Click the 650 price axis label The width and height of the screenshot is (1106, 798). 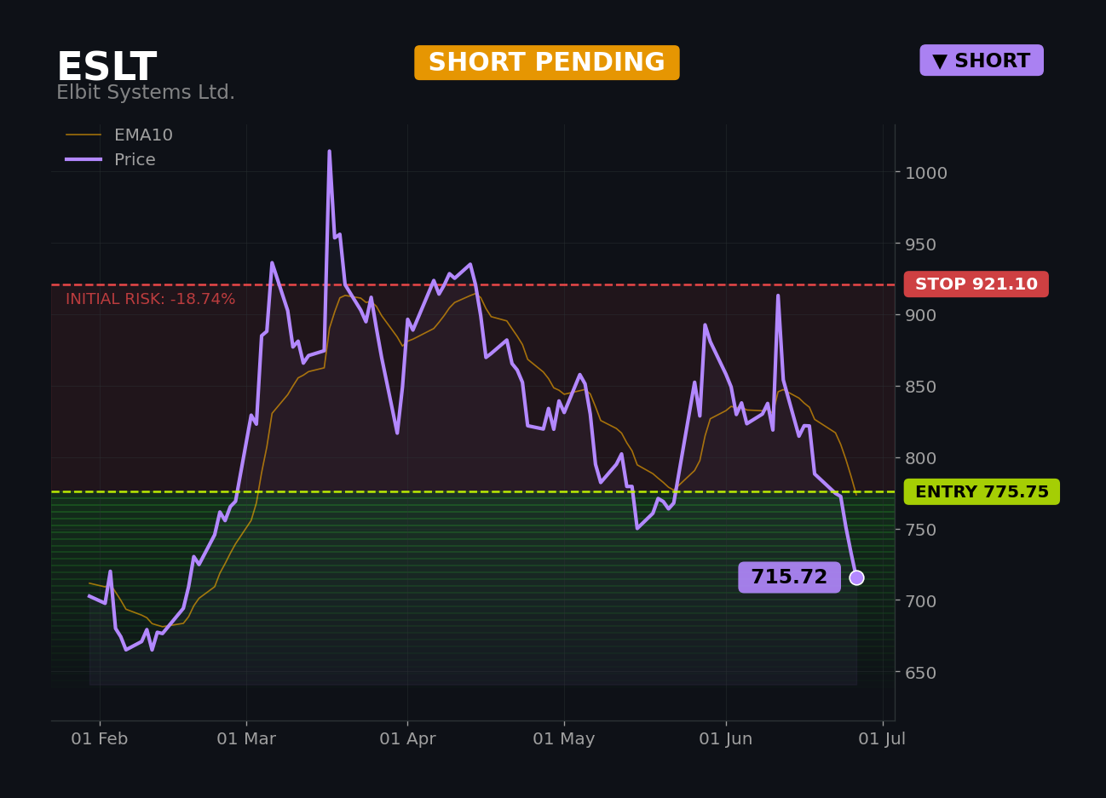920,673
